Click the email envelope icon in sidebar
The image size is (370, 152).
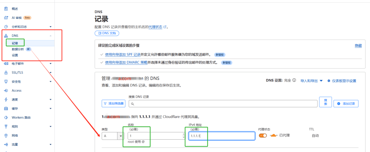click(x=6, y=64)
